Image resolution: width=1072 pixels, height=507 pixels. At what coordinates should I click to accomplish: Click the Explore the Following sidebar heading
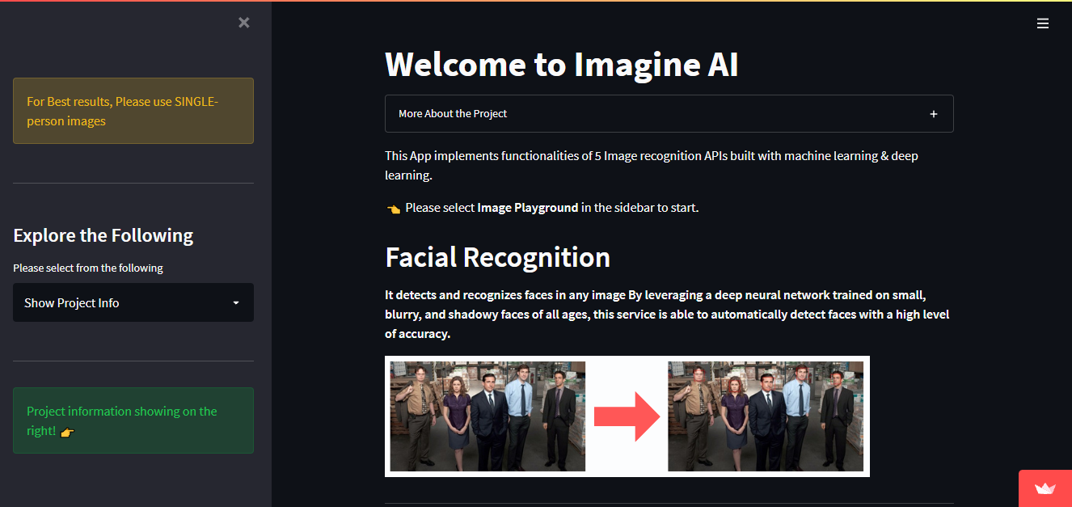[x=103, y=235]
